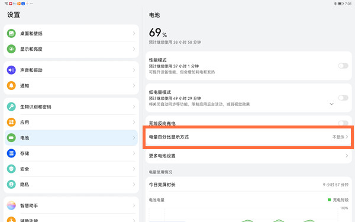
Task: Tap the clock in the status bar
Action: point(348,4)
